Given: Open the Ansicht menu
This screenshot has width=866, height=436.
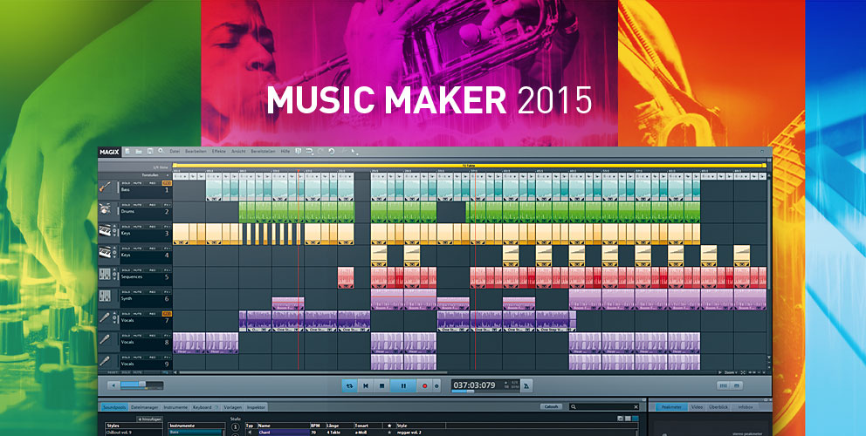Looking at the screenshot, I should tap(238, 151).
